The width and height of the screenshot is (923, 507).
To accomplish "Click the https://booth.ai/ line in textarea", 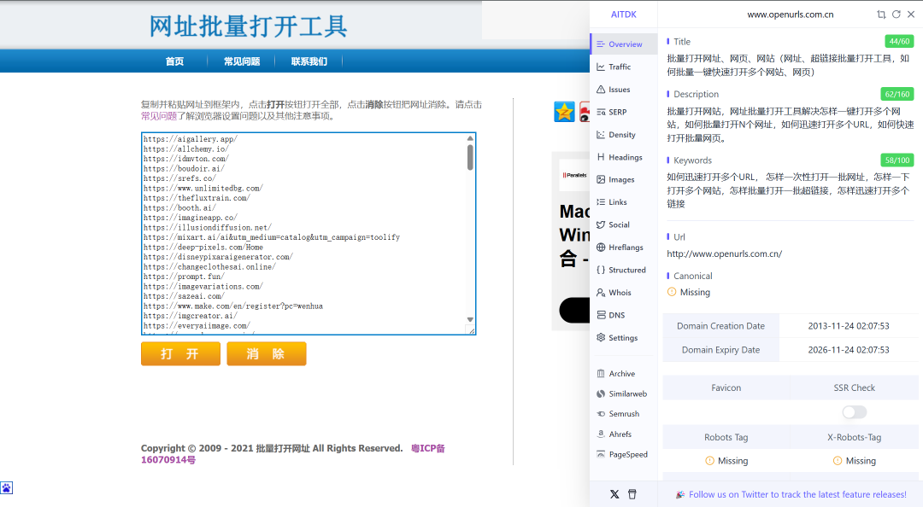I will (179, 208).
